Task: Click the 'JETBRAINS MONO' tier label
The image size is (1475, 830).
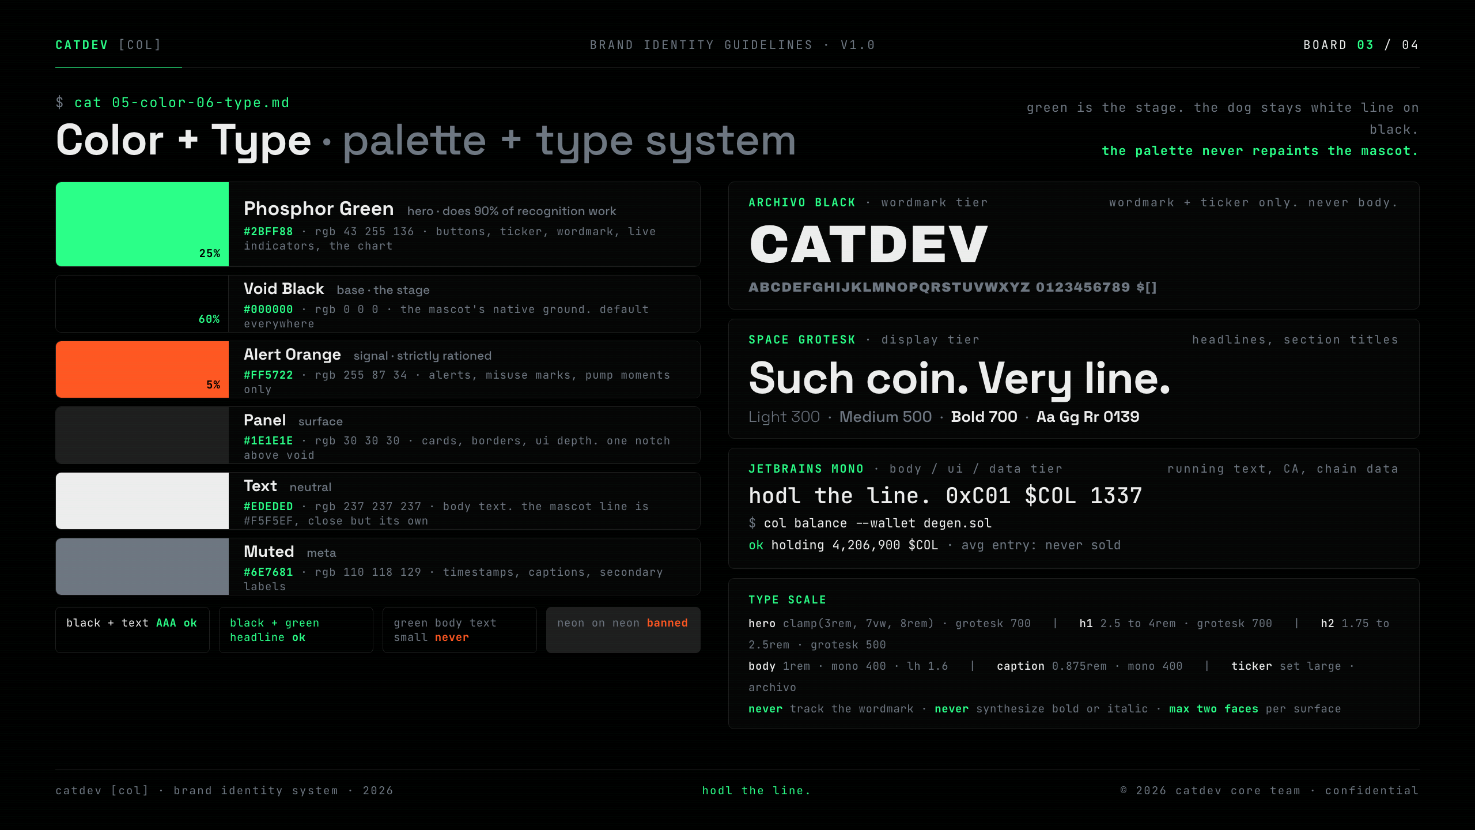Action: click(806, 469)
